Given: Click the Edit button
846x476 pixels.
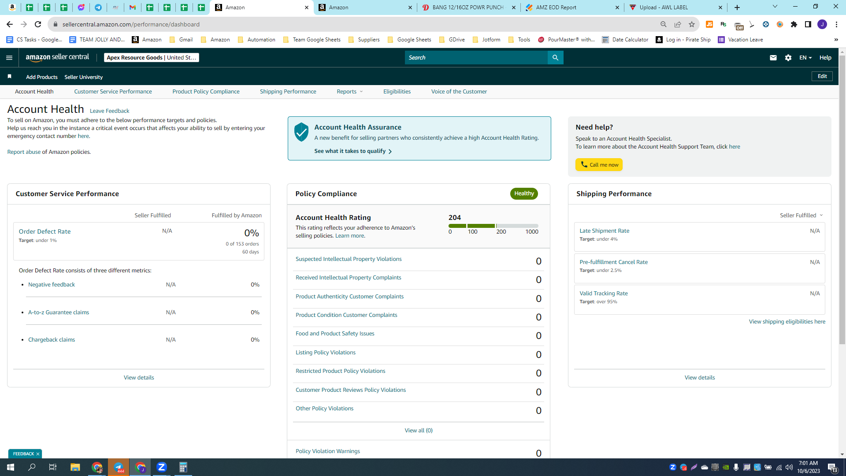Looking at the screenshot, I should click(822, 76).
